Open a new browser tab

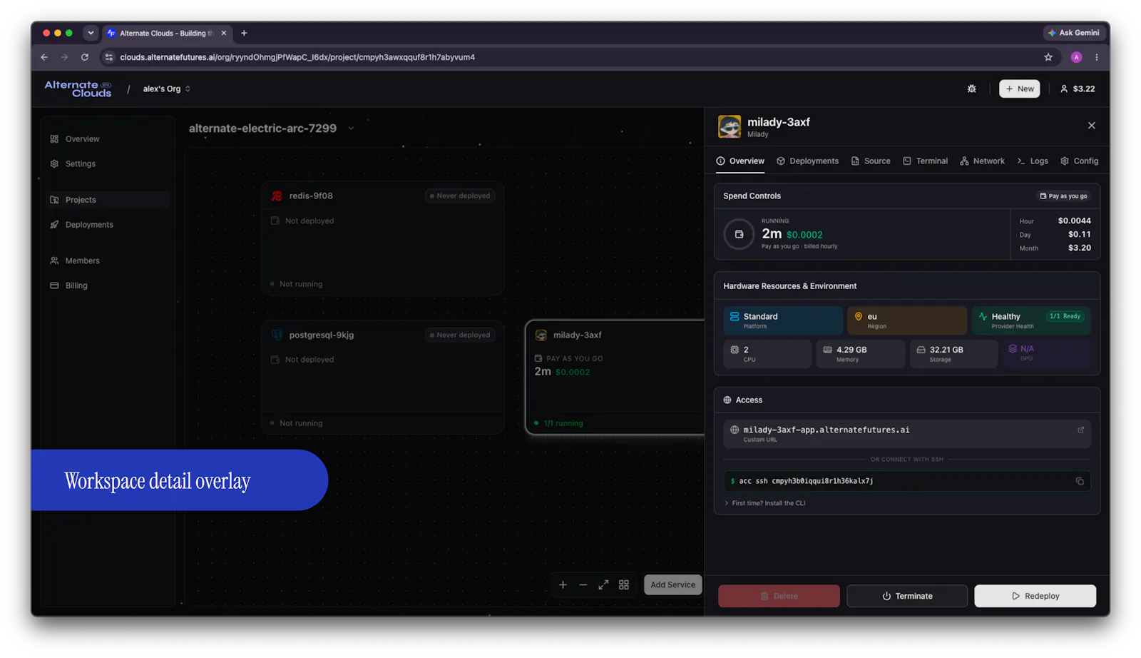click(244, 33)
